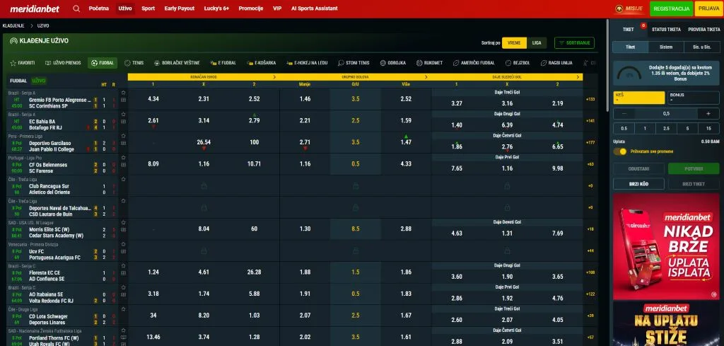Switch to the Status Tiketa tab
Image resolution: width=724 pixels, height=346 pixels.
pos(666,29)
